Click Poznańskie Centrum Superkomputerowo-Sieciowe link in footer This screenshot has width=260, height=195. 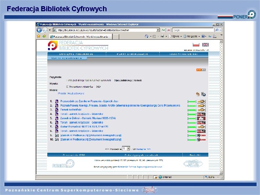140,167
